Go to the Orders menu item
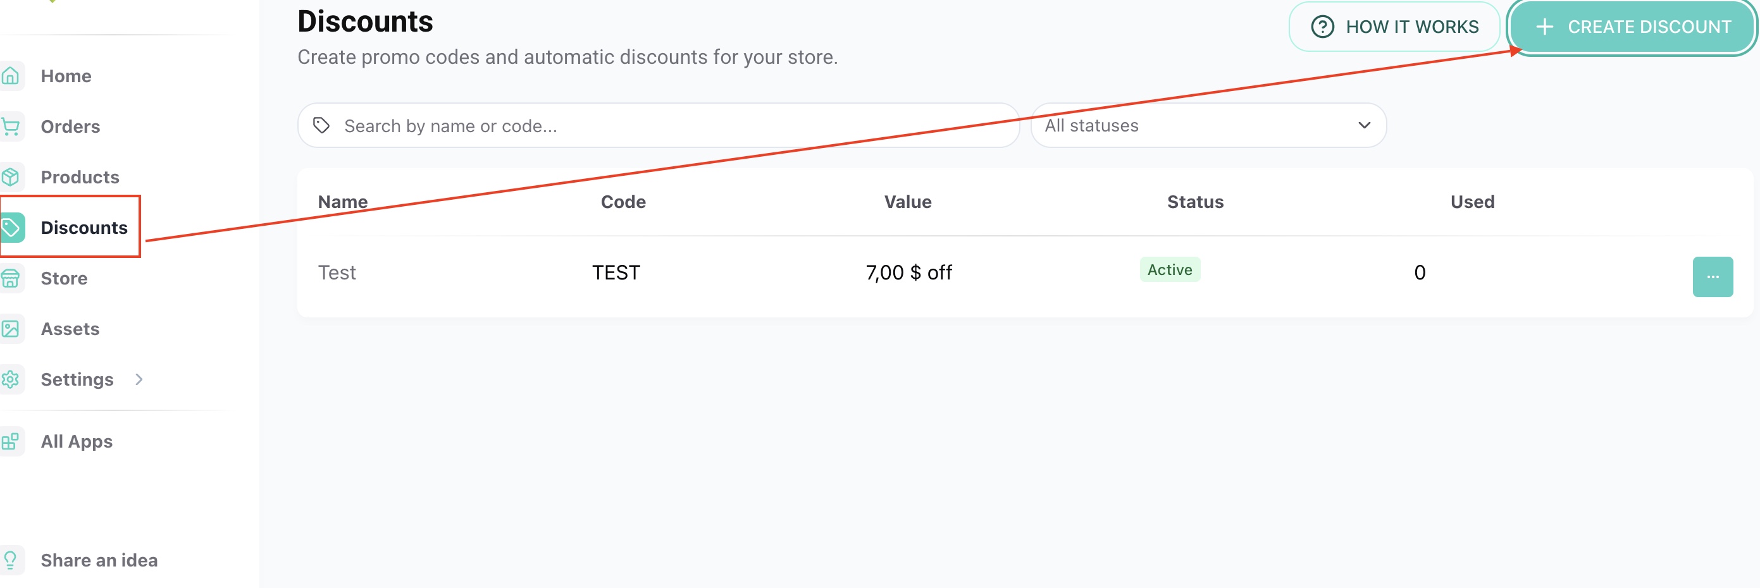The width and height of the screenshot is (1760, 588). click(70, 126)
